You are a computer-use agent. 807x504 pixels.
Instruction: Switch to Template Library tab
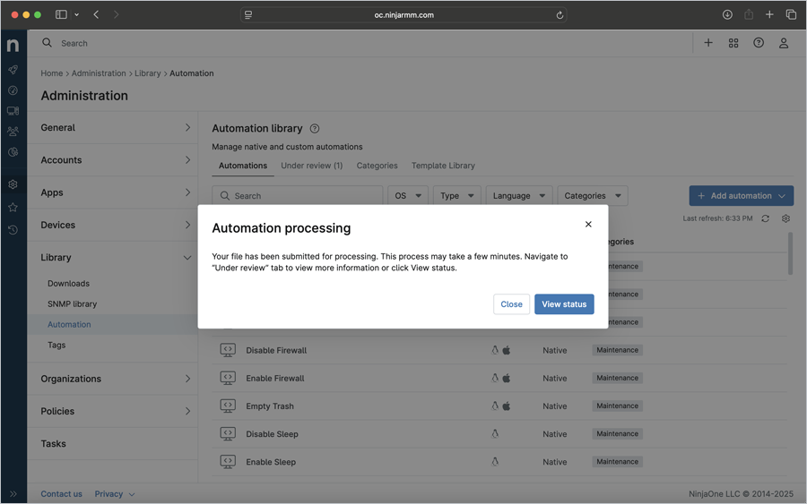(443, 166)
